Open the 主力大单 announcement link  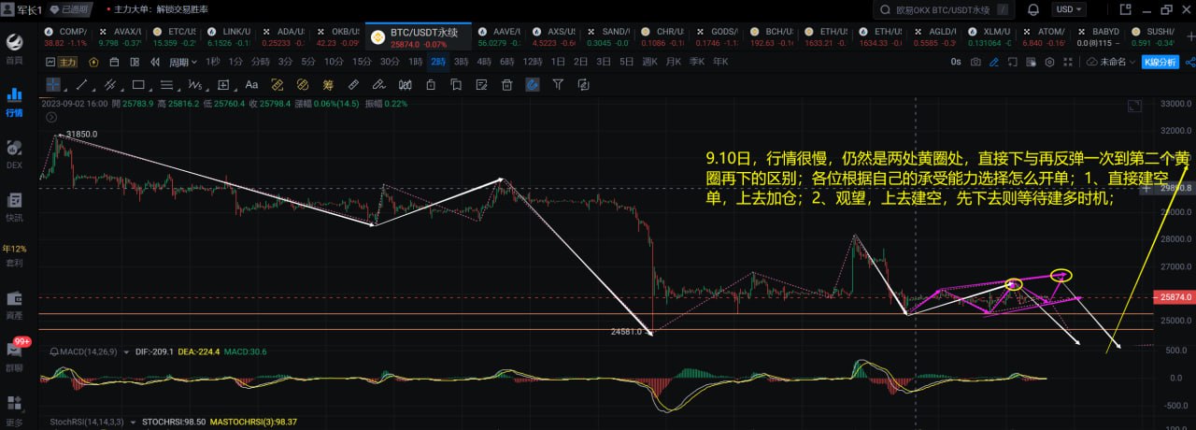[x=161, y=9]
